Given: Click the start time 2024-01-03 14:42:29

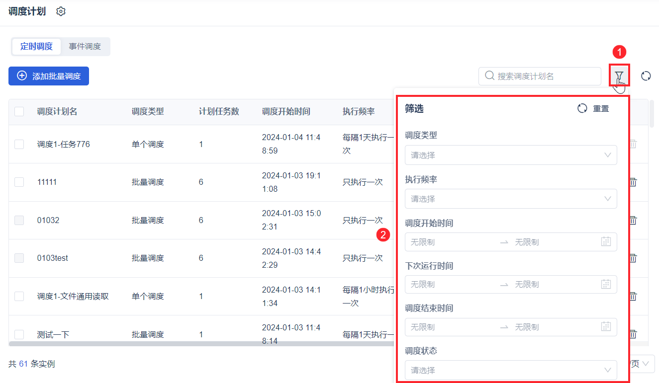Looking at the screenshot, I should click(291, 258).
